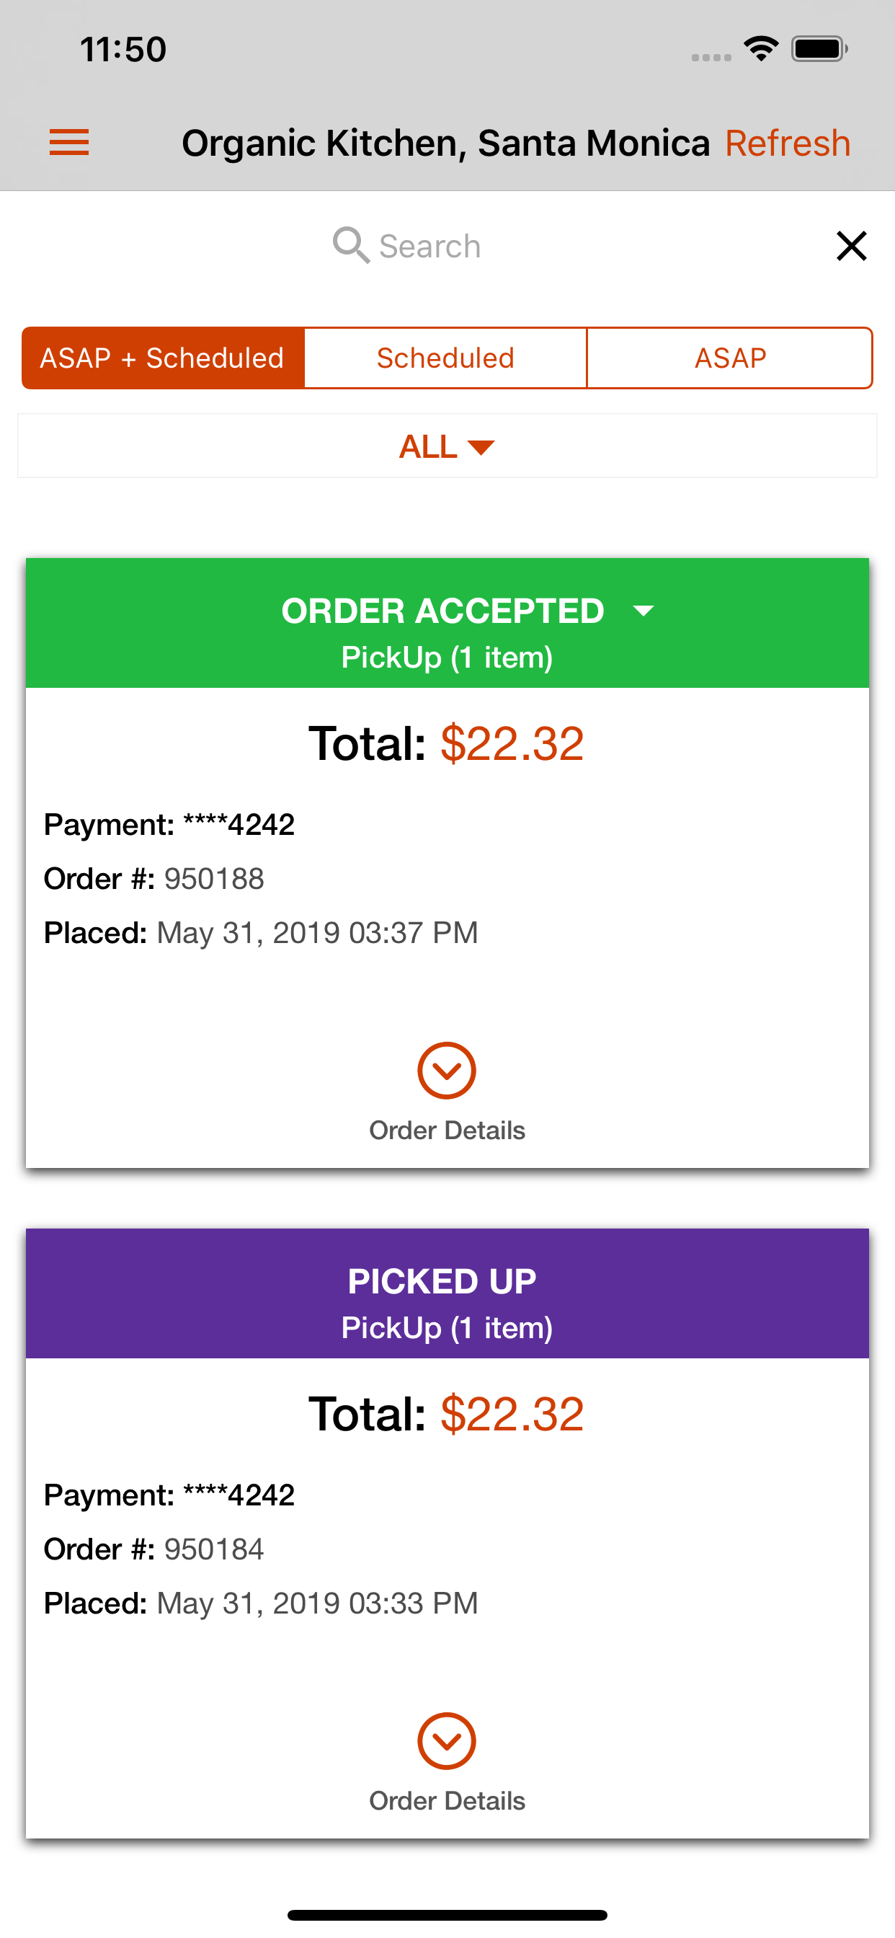Image resolution: width=895 pixels, height=1938 pixels.
Task: Tap the home indicator bar
Action: [447, 1915]
